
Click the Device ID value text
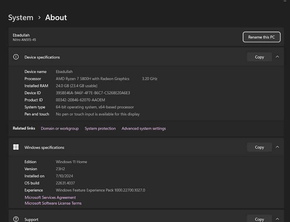(x=93, y=93)
